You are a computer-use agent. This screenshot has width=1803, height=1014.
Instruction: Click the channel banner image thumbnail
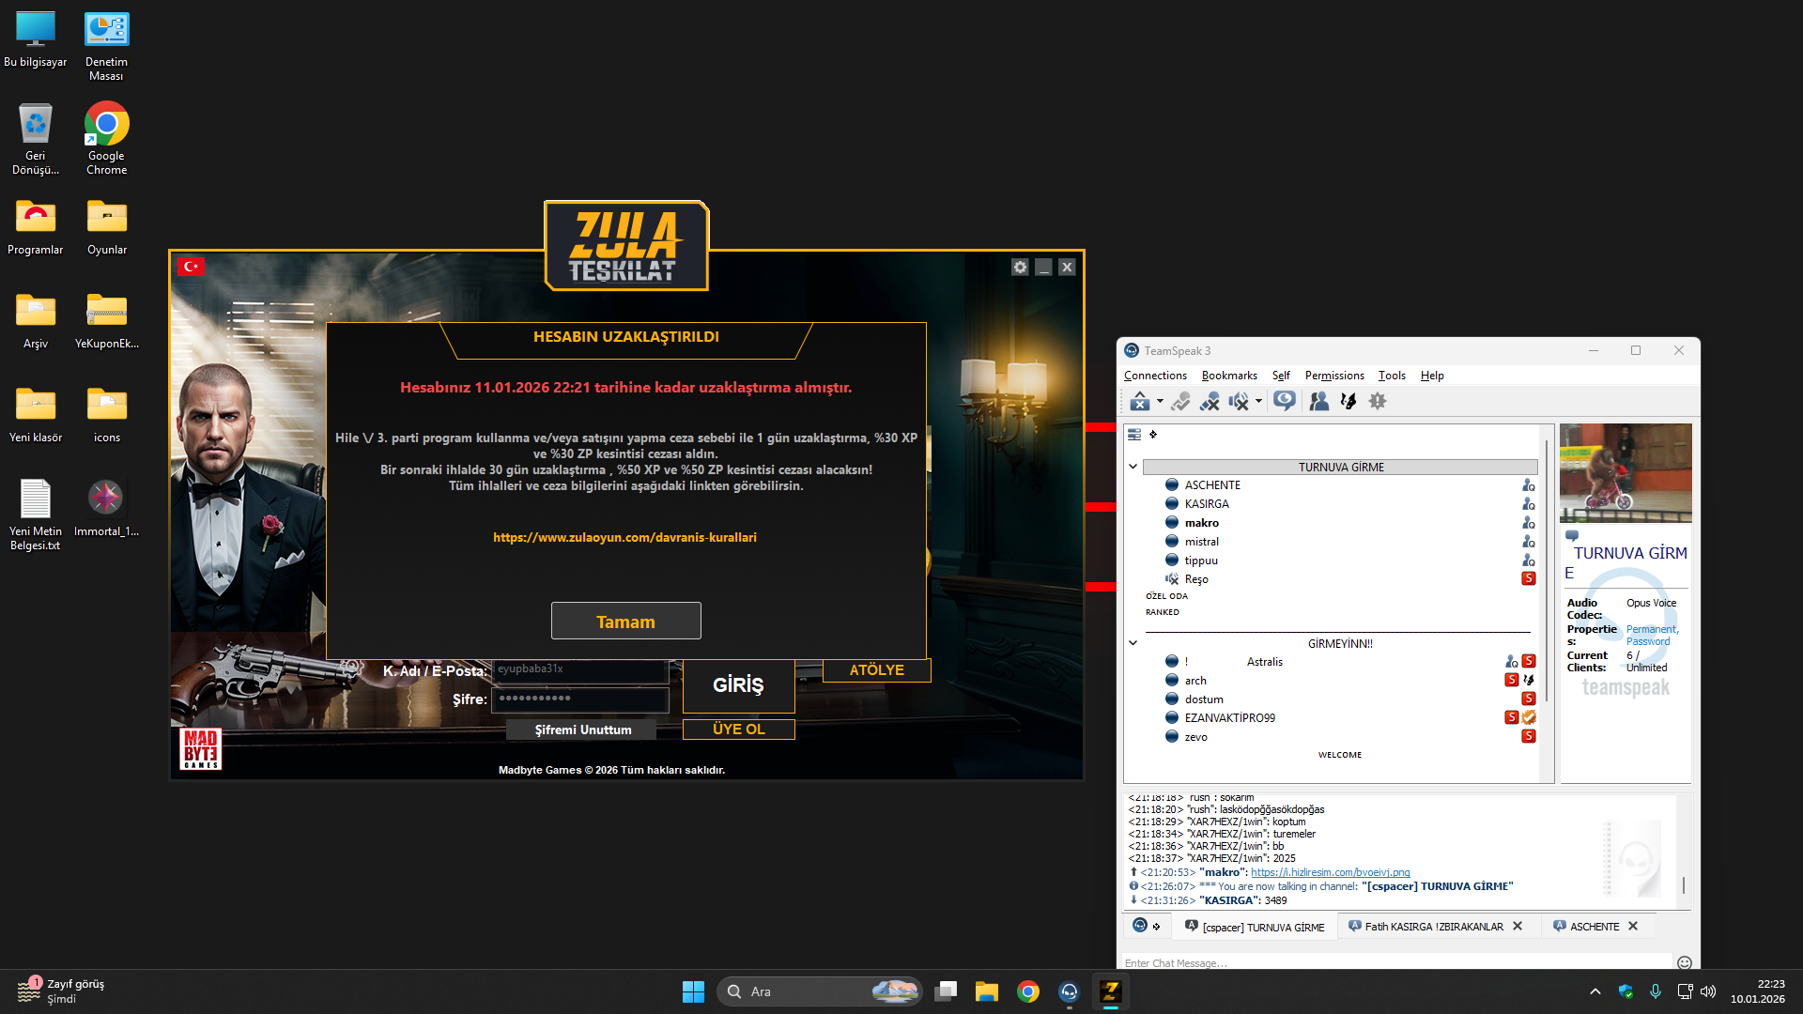[x=1626, y=473]
